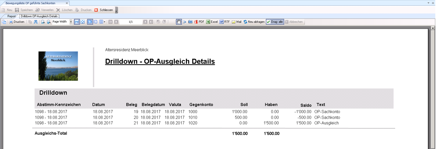Click the Soll value 1'000.00 in first row
The width and height of the screenshot is (436, 149).
coord(240,112)
